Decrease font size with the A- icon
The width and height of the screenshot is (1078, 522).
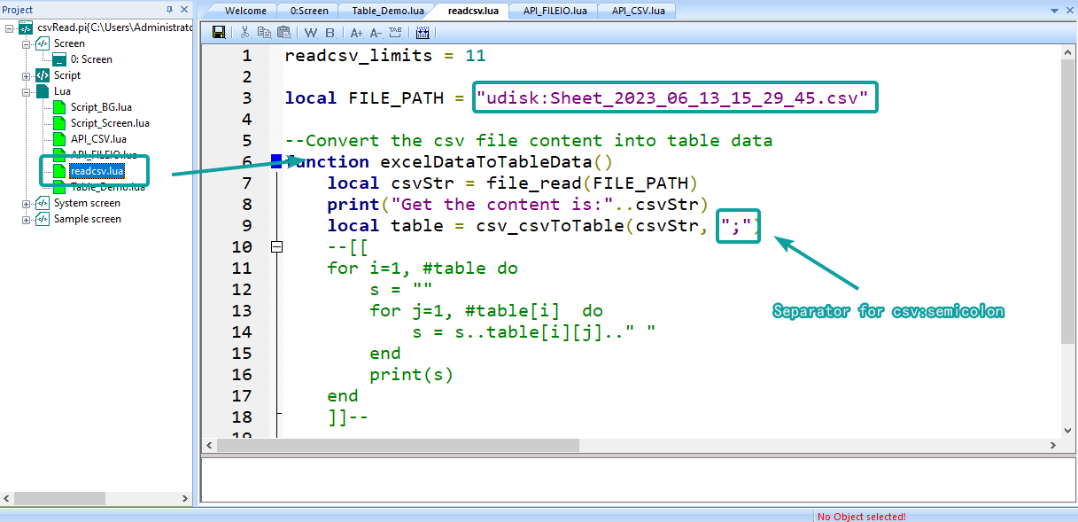coord(376,32)
